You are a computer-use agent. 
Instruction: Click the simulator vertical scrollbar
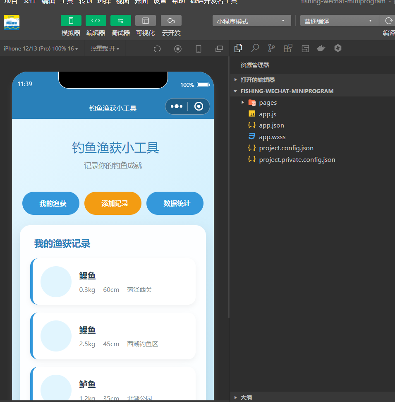[228, 187]
